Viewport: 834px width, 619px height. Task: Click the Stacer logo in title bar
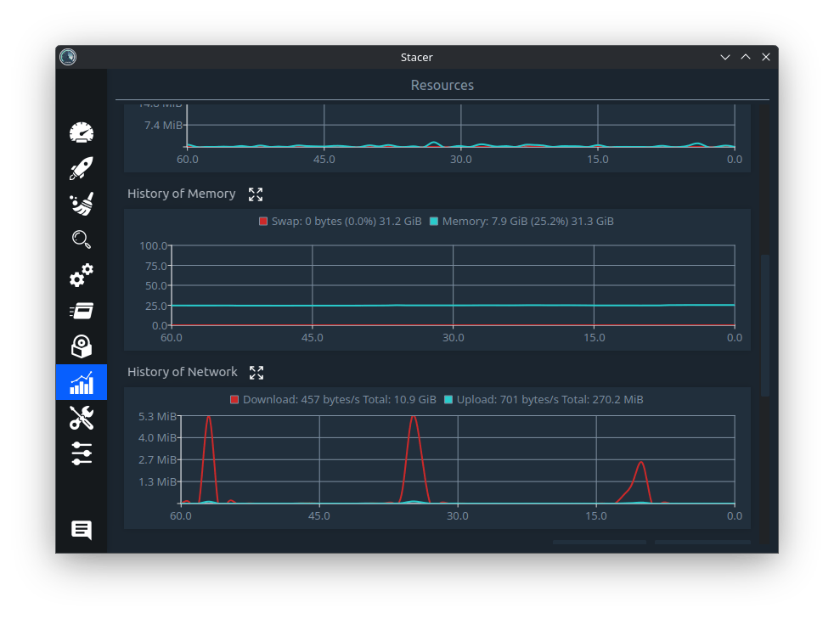click(x=68, y=57)
